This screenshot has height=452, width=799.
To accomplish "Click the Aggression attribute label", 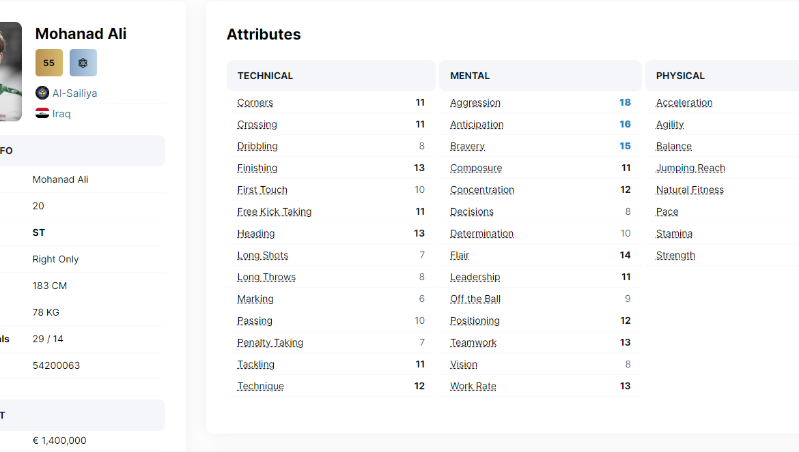I will 475,102.
